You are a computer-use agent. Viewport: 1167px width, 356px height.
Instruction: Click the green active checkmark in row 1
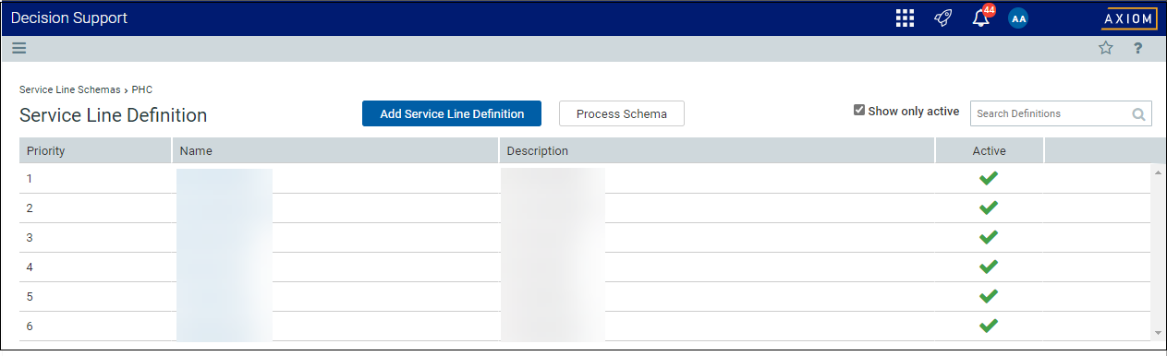(989, 178)
